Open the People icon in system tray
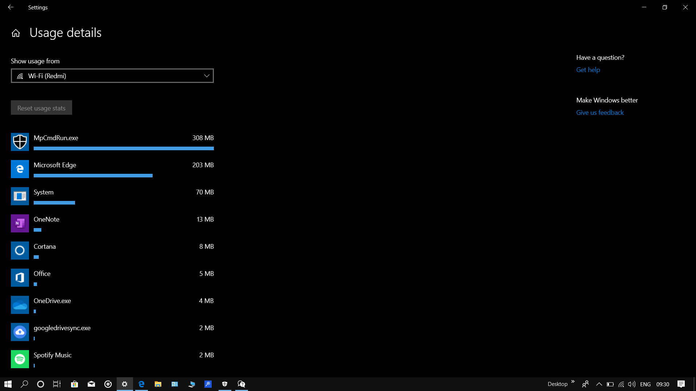 point(585,384)
